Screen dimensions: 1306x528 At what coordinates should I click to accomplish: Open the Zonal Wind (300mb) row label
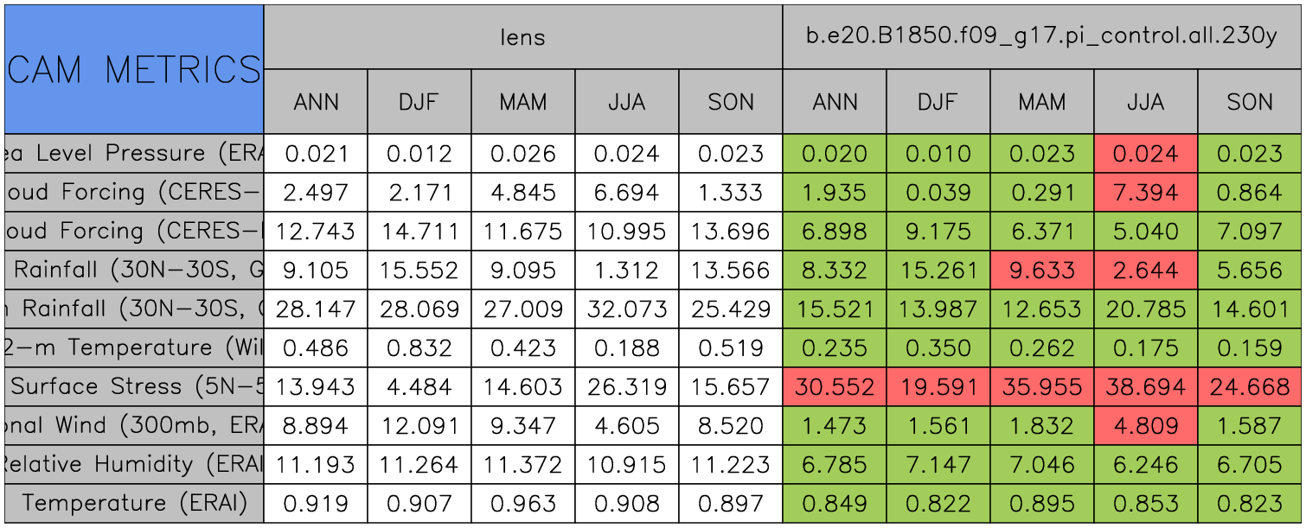[133, 426]
